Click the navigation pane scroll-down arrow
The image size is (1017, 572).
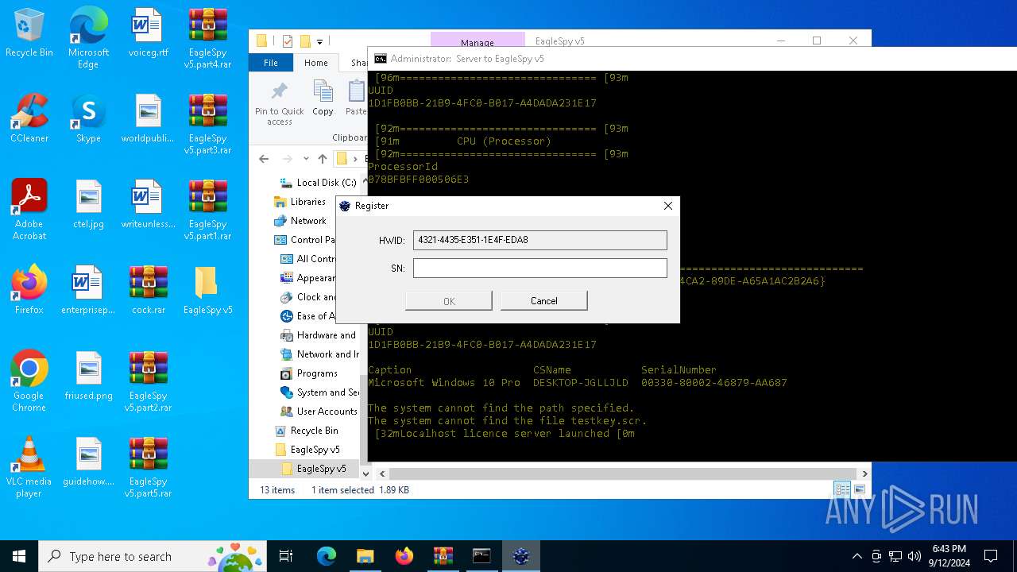(365, 473)
